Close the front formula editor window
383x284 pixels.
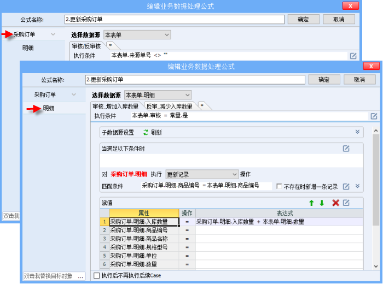tap(371, 66)
